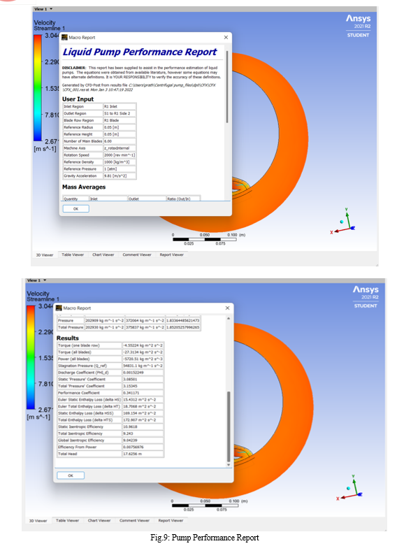The height and width of the screenshot is (546, 397).
Task: Click the Efficiency From Power value 0.00756976
Action: click(143, 447)
